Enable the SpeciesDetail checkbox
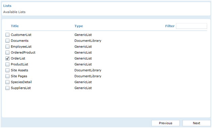The image size is (212, 128). [7, 82]
